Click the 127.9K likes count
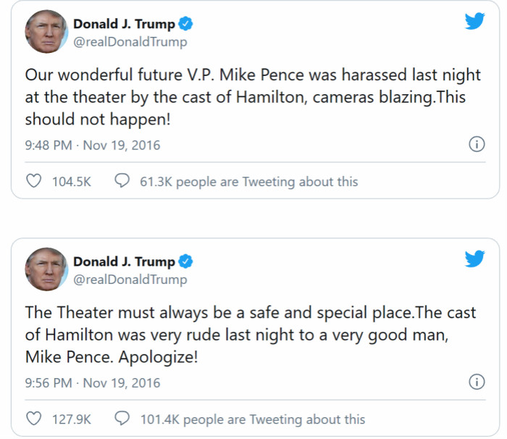Screen dimensions: 507x439 (71, 419)
